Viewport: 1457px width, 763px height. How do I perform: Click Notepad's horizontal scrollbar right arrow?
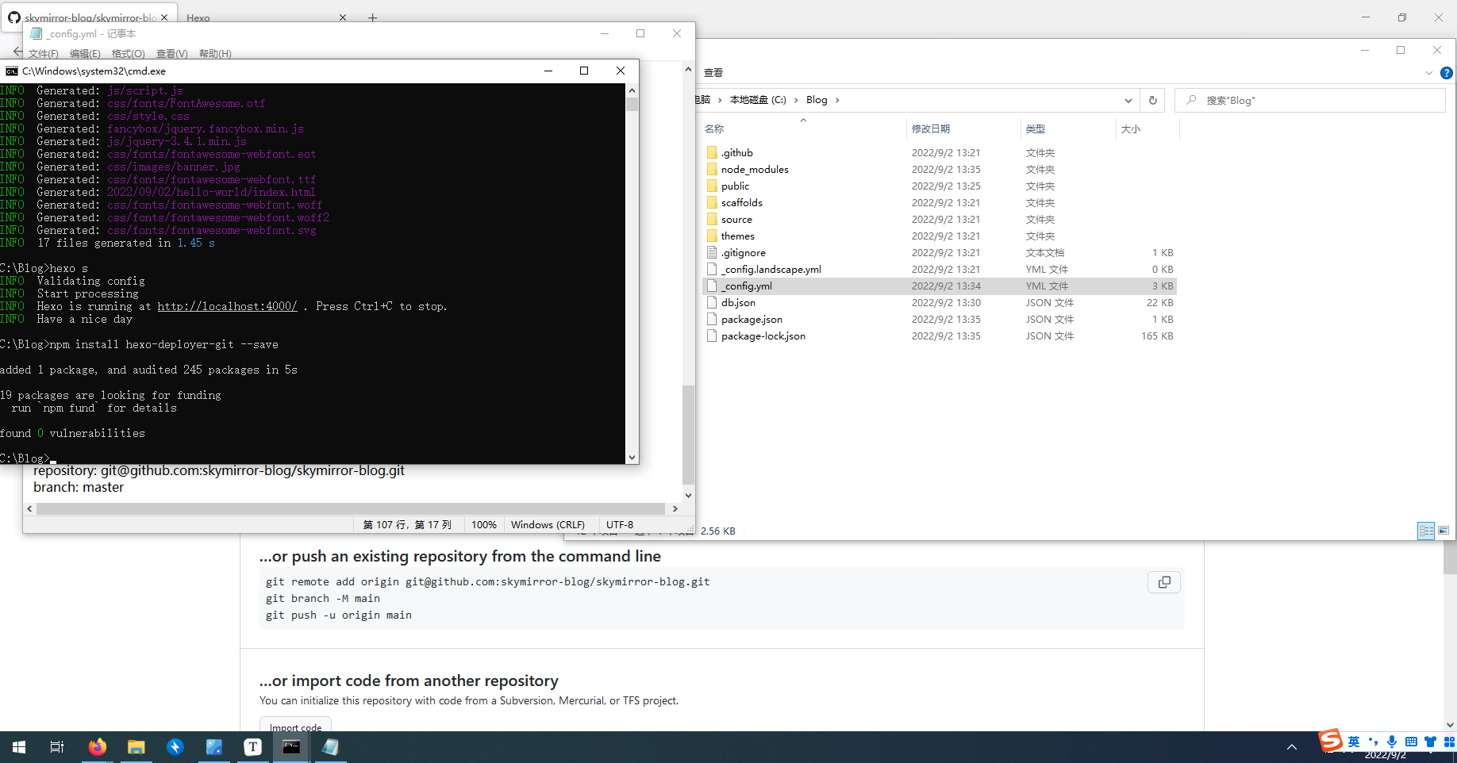[x=675, y=509]
